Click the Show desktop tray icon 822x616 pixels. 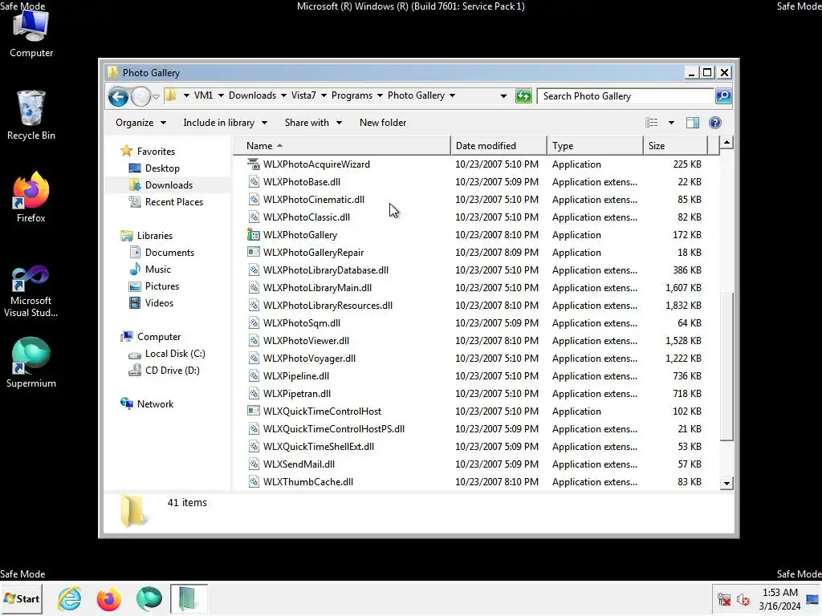(812, 599)
